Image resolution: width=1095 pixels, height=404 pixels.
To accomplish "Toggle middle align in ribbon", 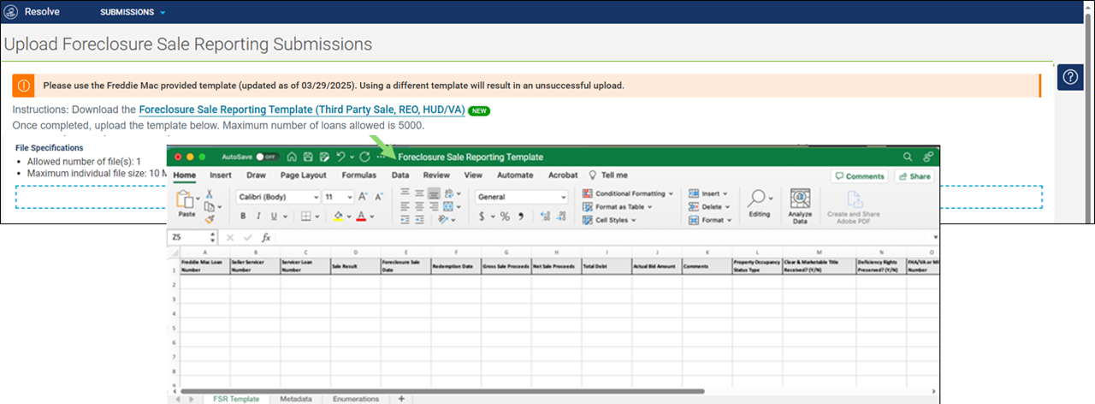I will (x=419, y=194).
